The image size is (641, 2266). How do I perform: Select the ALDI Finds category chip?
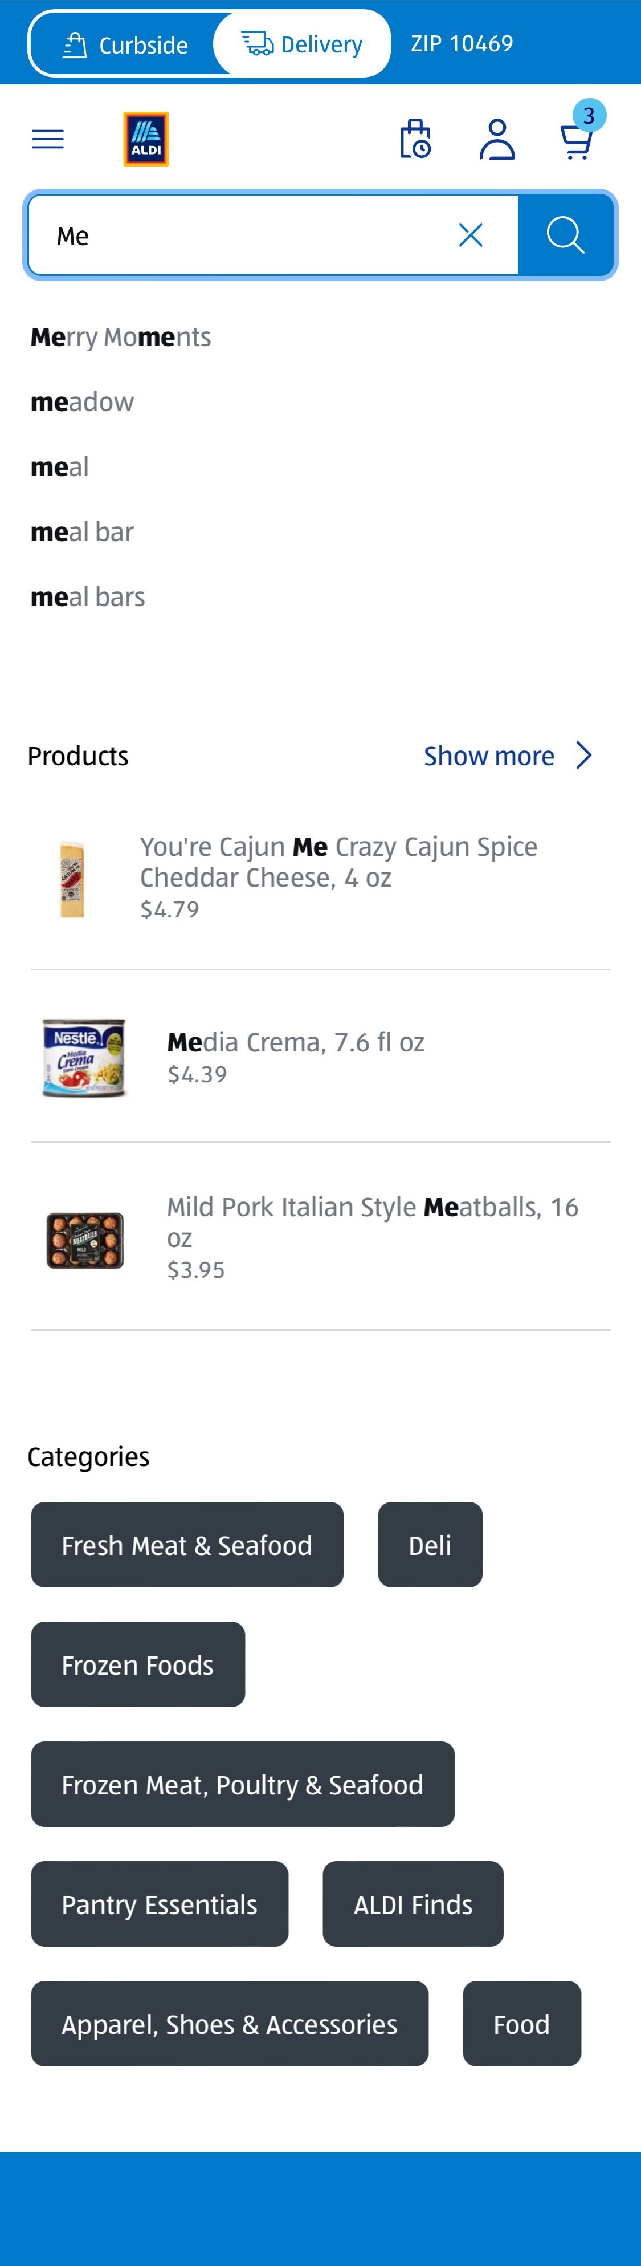pos(413,1903)
